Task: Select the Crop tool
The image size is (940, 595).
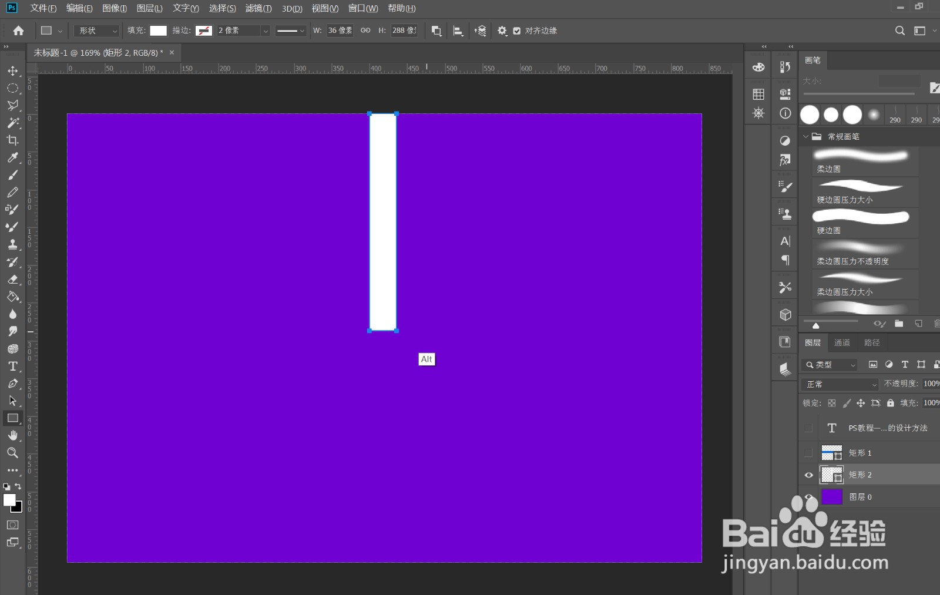Action: pyautogui.click(x=12, y=140)
